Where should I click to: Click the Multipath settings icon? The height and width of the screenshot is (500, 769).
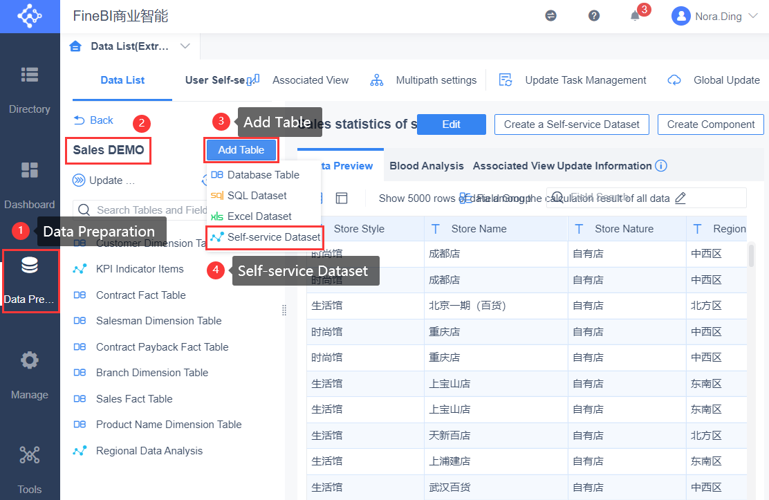tap(377, 80)
